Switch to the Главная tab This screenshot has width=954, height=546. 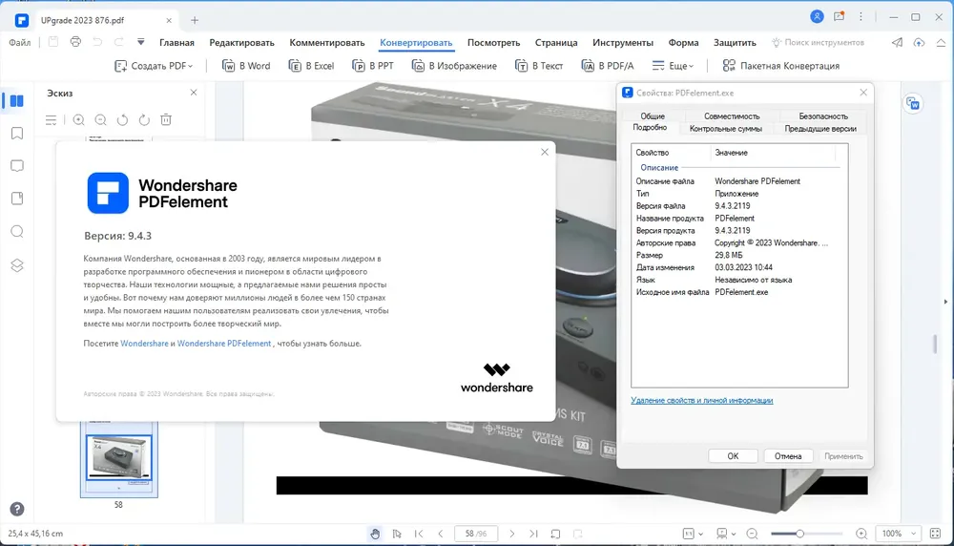pos(177,43)
